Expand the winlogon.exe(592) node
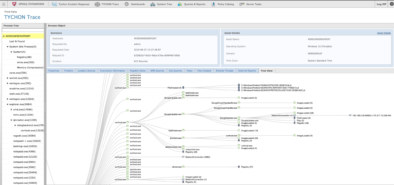Image resolution: width=394 pixels, height=185 pixels. pyautogui.click(x=8, y=83)
